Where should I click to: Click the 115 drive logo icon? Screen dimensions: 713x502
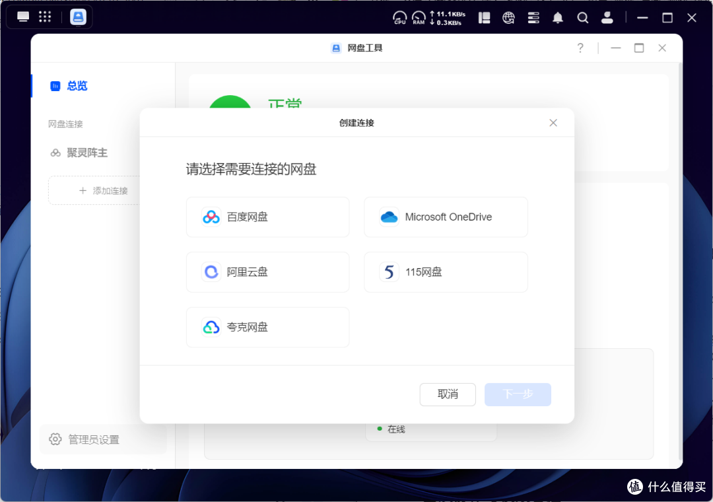389,272
